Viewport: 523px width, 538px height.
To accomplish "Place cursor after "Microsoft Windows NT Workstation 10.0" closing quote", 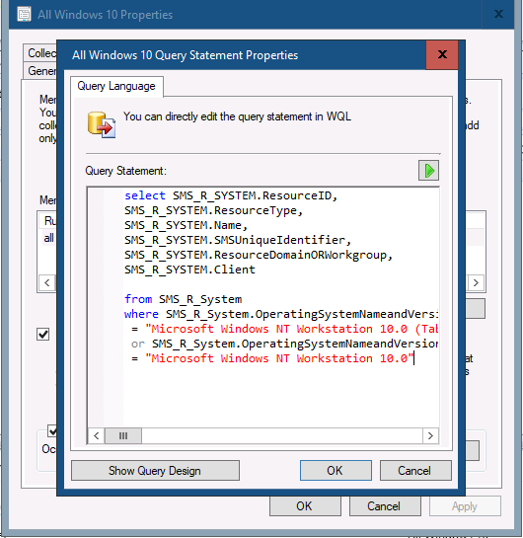I will (413, 358).
